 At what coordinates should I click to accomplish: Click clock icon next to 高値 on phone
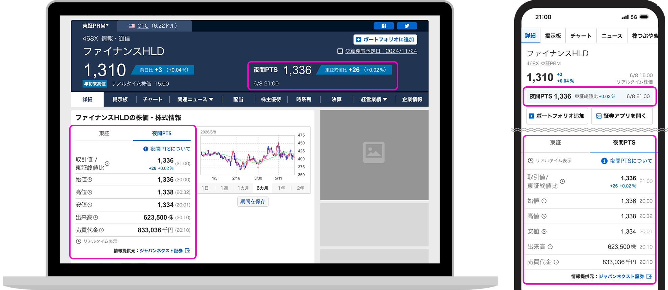544,216
